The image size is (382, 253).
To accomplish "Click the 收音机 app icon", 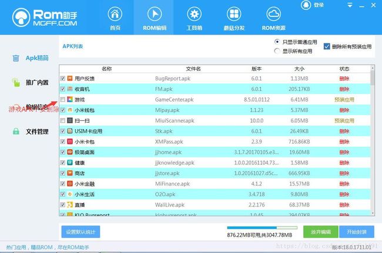I will pyautogui.click(x=70, y=89).
